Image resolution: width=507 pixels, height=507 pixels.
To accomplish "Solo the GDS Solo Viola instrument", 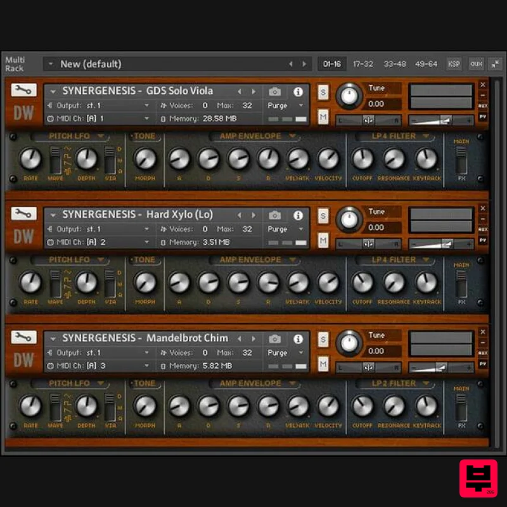I will pyautogui.click(x=323, y=93).
